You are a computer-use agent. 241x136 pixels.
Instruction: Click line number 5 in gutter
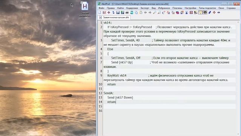coord(101,54)
